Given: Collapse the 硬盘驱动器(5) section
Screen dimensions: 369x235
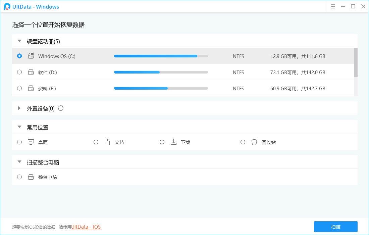Looking at the screenshot, I should [x=19, y=41].
